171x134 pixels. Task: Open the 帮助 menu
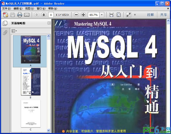tap(53, 9)
